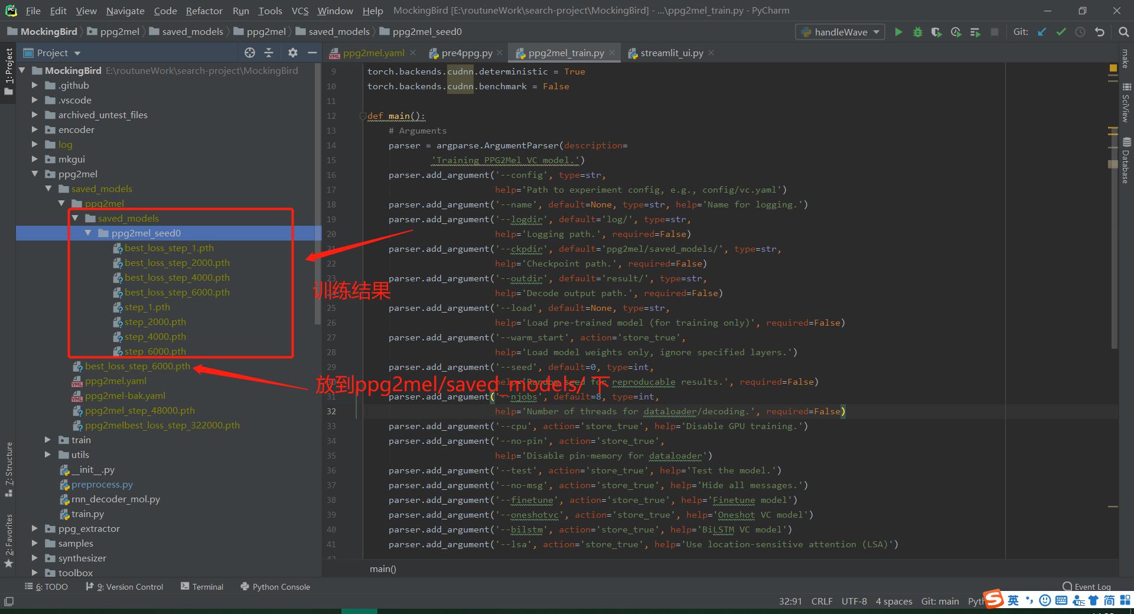The width and height of the screenshot is (1134, 614).
Task: Open the SciView side panel
Action: (1126, 103)
